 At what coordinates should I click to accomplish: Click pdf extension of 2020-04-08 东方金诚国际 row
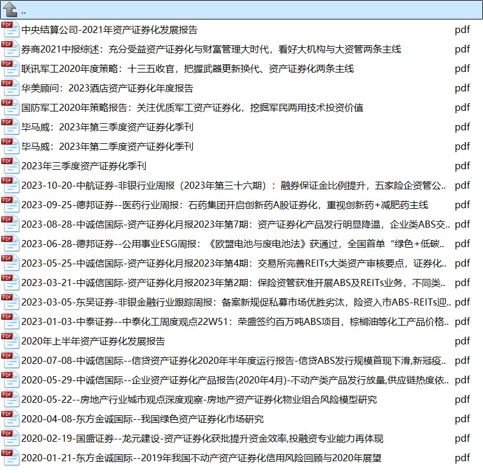click(462, 419)
